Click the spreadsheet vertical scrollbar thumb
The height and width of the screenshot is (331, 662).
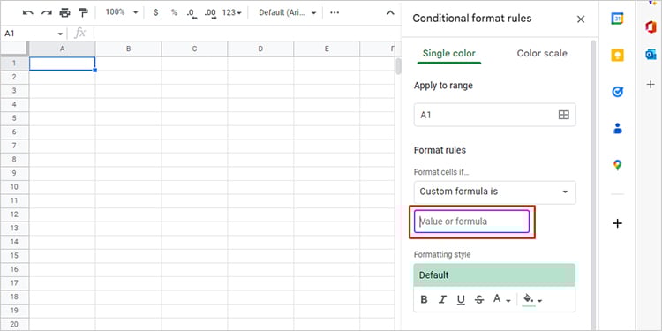(x=398, y=66)
